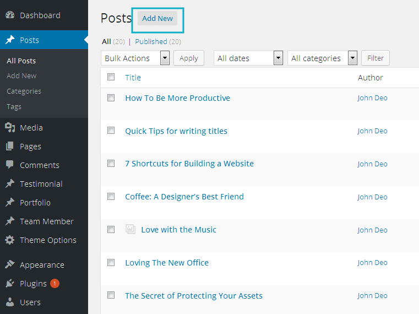Open the Bulk Actions dropdown
Viewport: 419px width, 314px height.
point(135,58)
